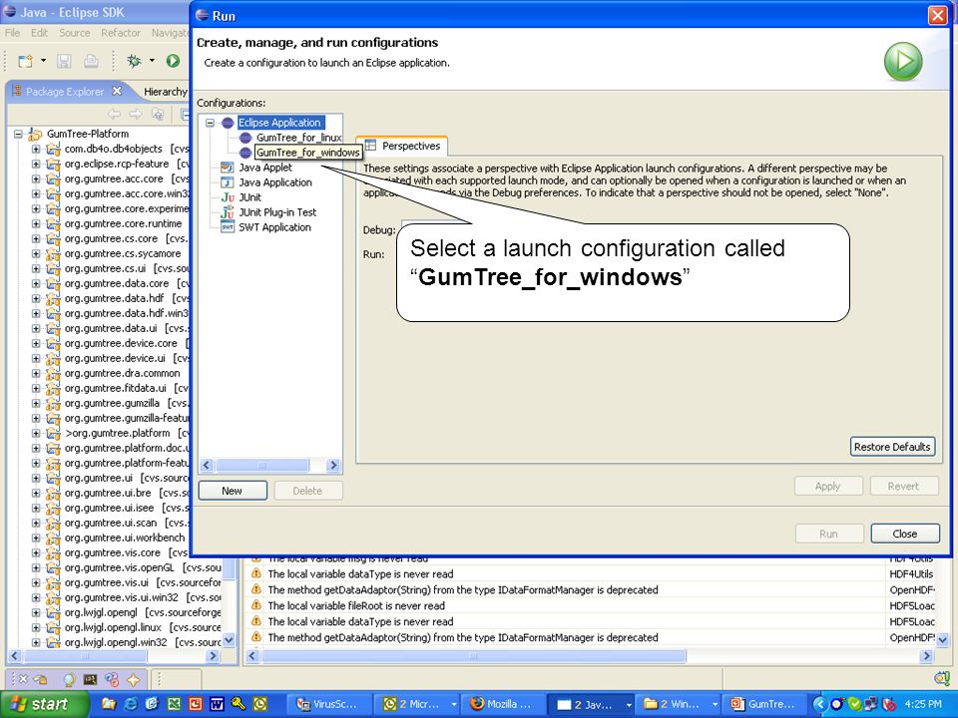958x718 pixels.
Task: Expand the org.gumtree.ui.workbench project
Action: (x=36, y=538)
